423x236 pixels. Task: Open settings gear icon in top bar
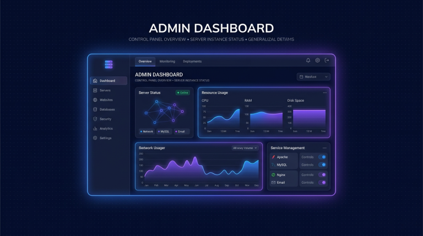pyautogui.click(x=317, y=61)
